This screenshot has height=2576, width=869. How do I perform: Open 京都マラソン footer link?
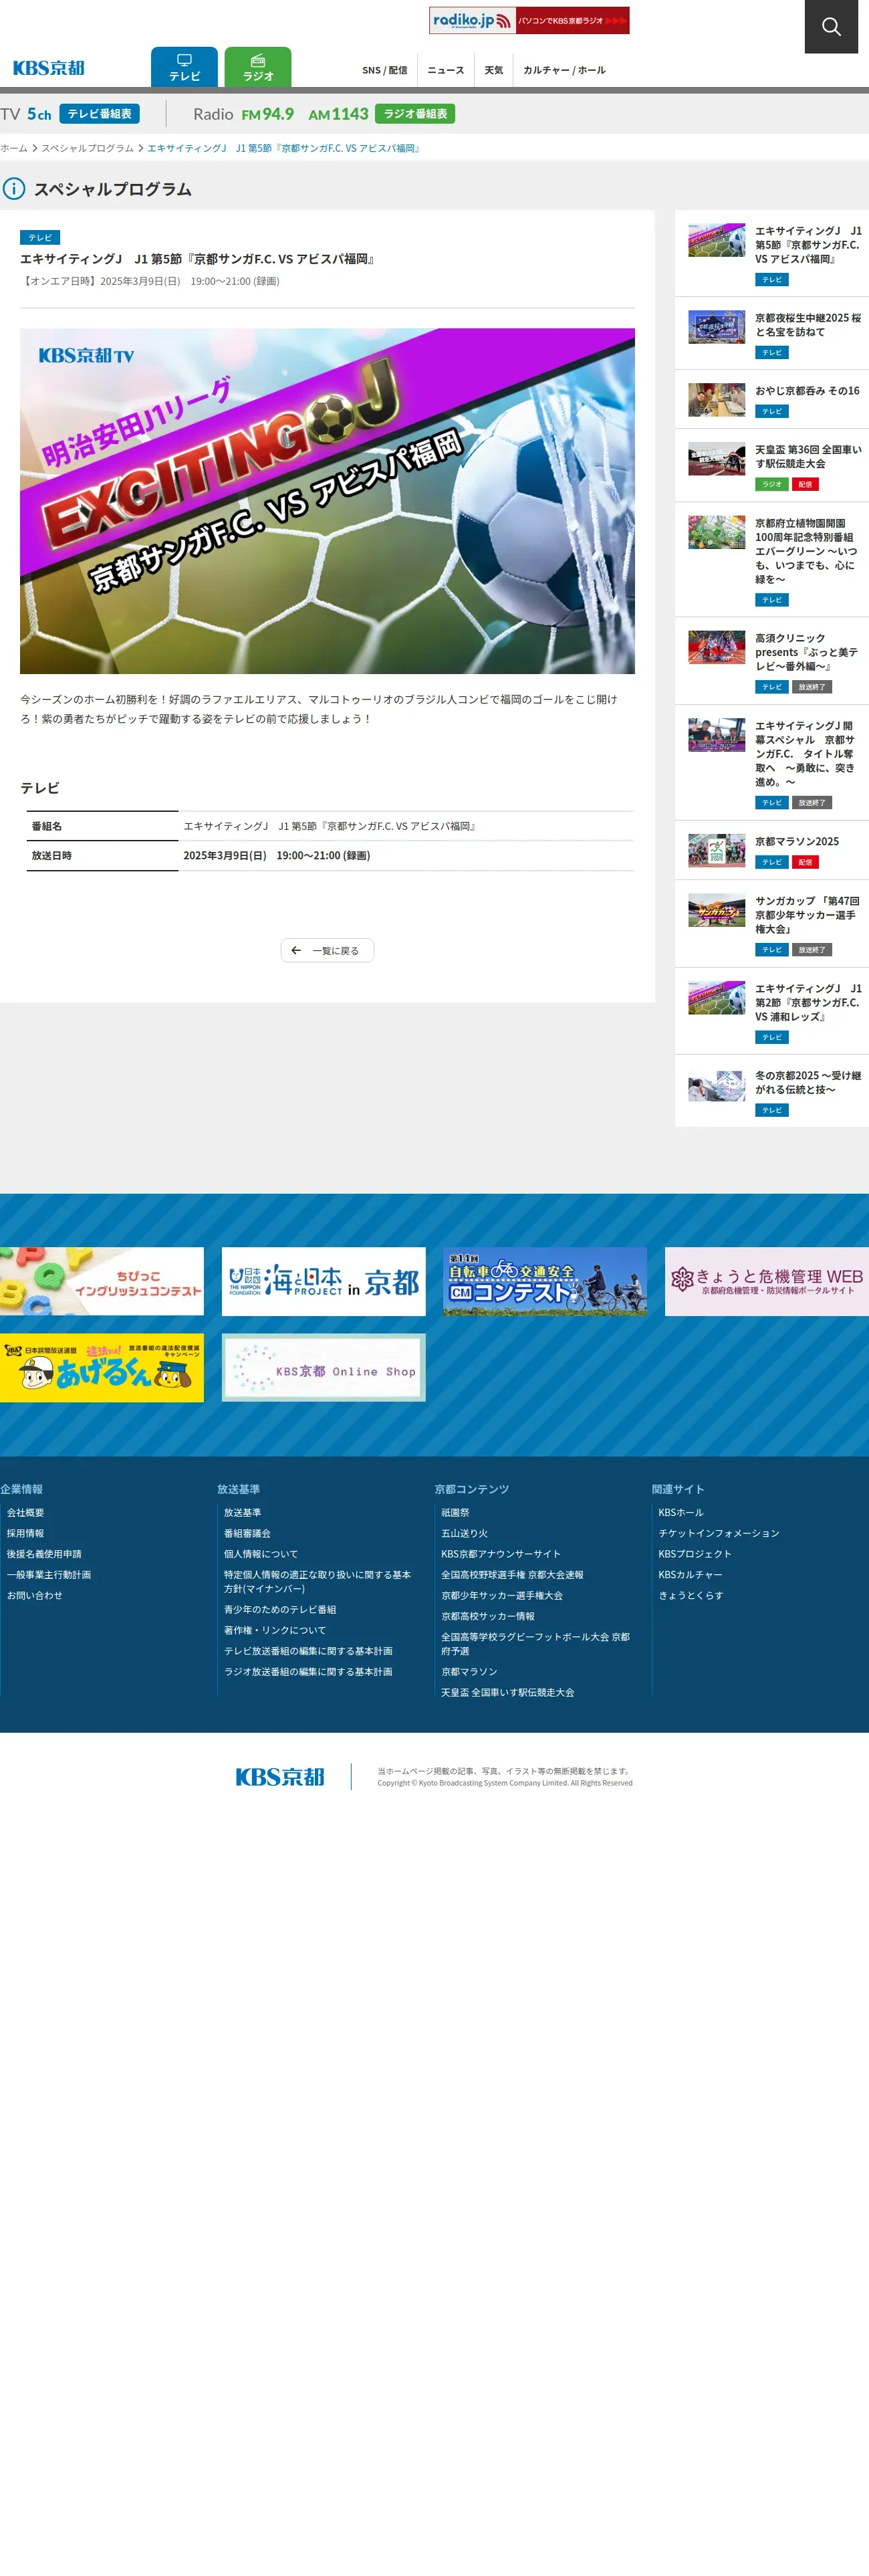(469, 1671)
